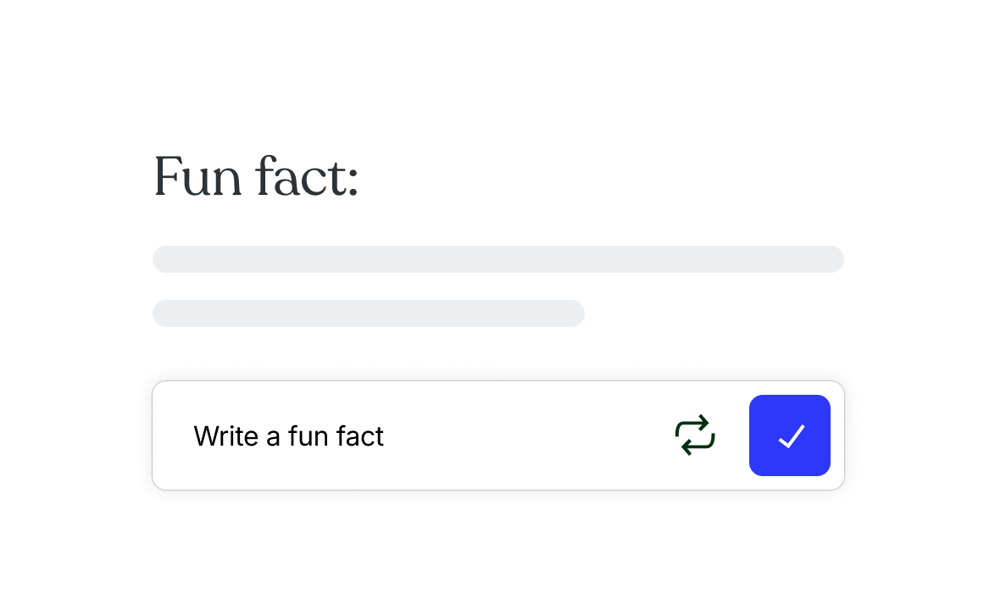Image resolution: width=995 pixels, height=610 pixels.
Task: Apply the prompt using the tick icon
Action: (x=791, y=436)
